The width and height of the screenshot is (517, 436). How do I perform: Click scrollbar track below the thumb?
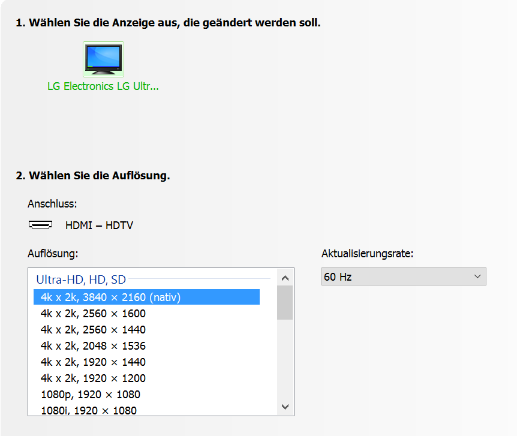tap(285, 359)
